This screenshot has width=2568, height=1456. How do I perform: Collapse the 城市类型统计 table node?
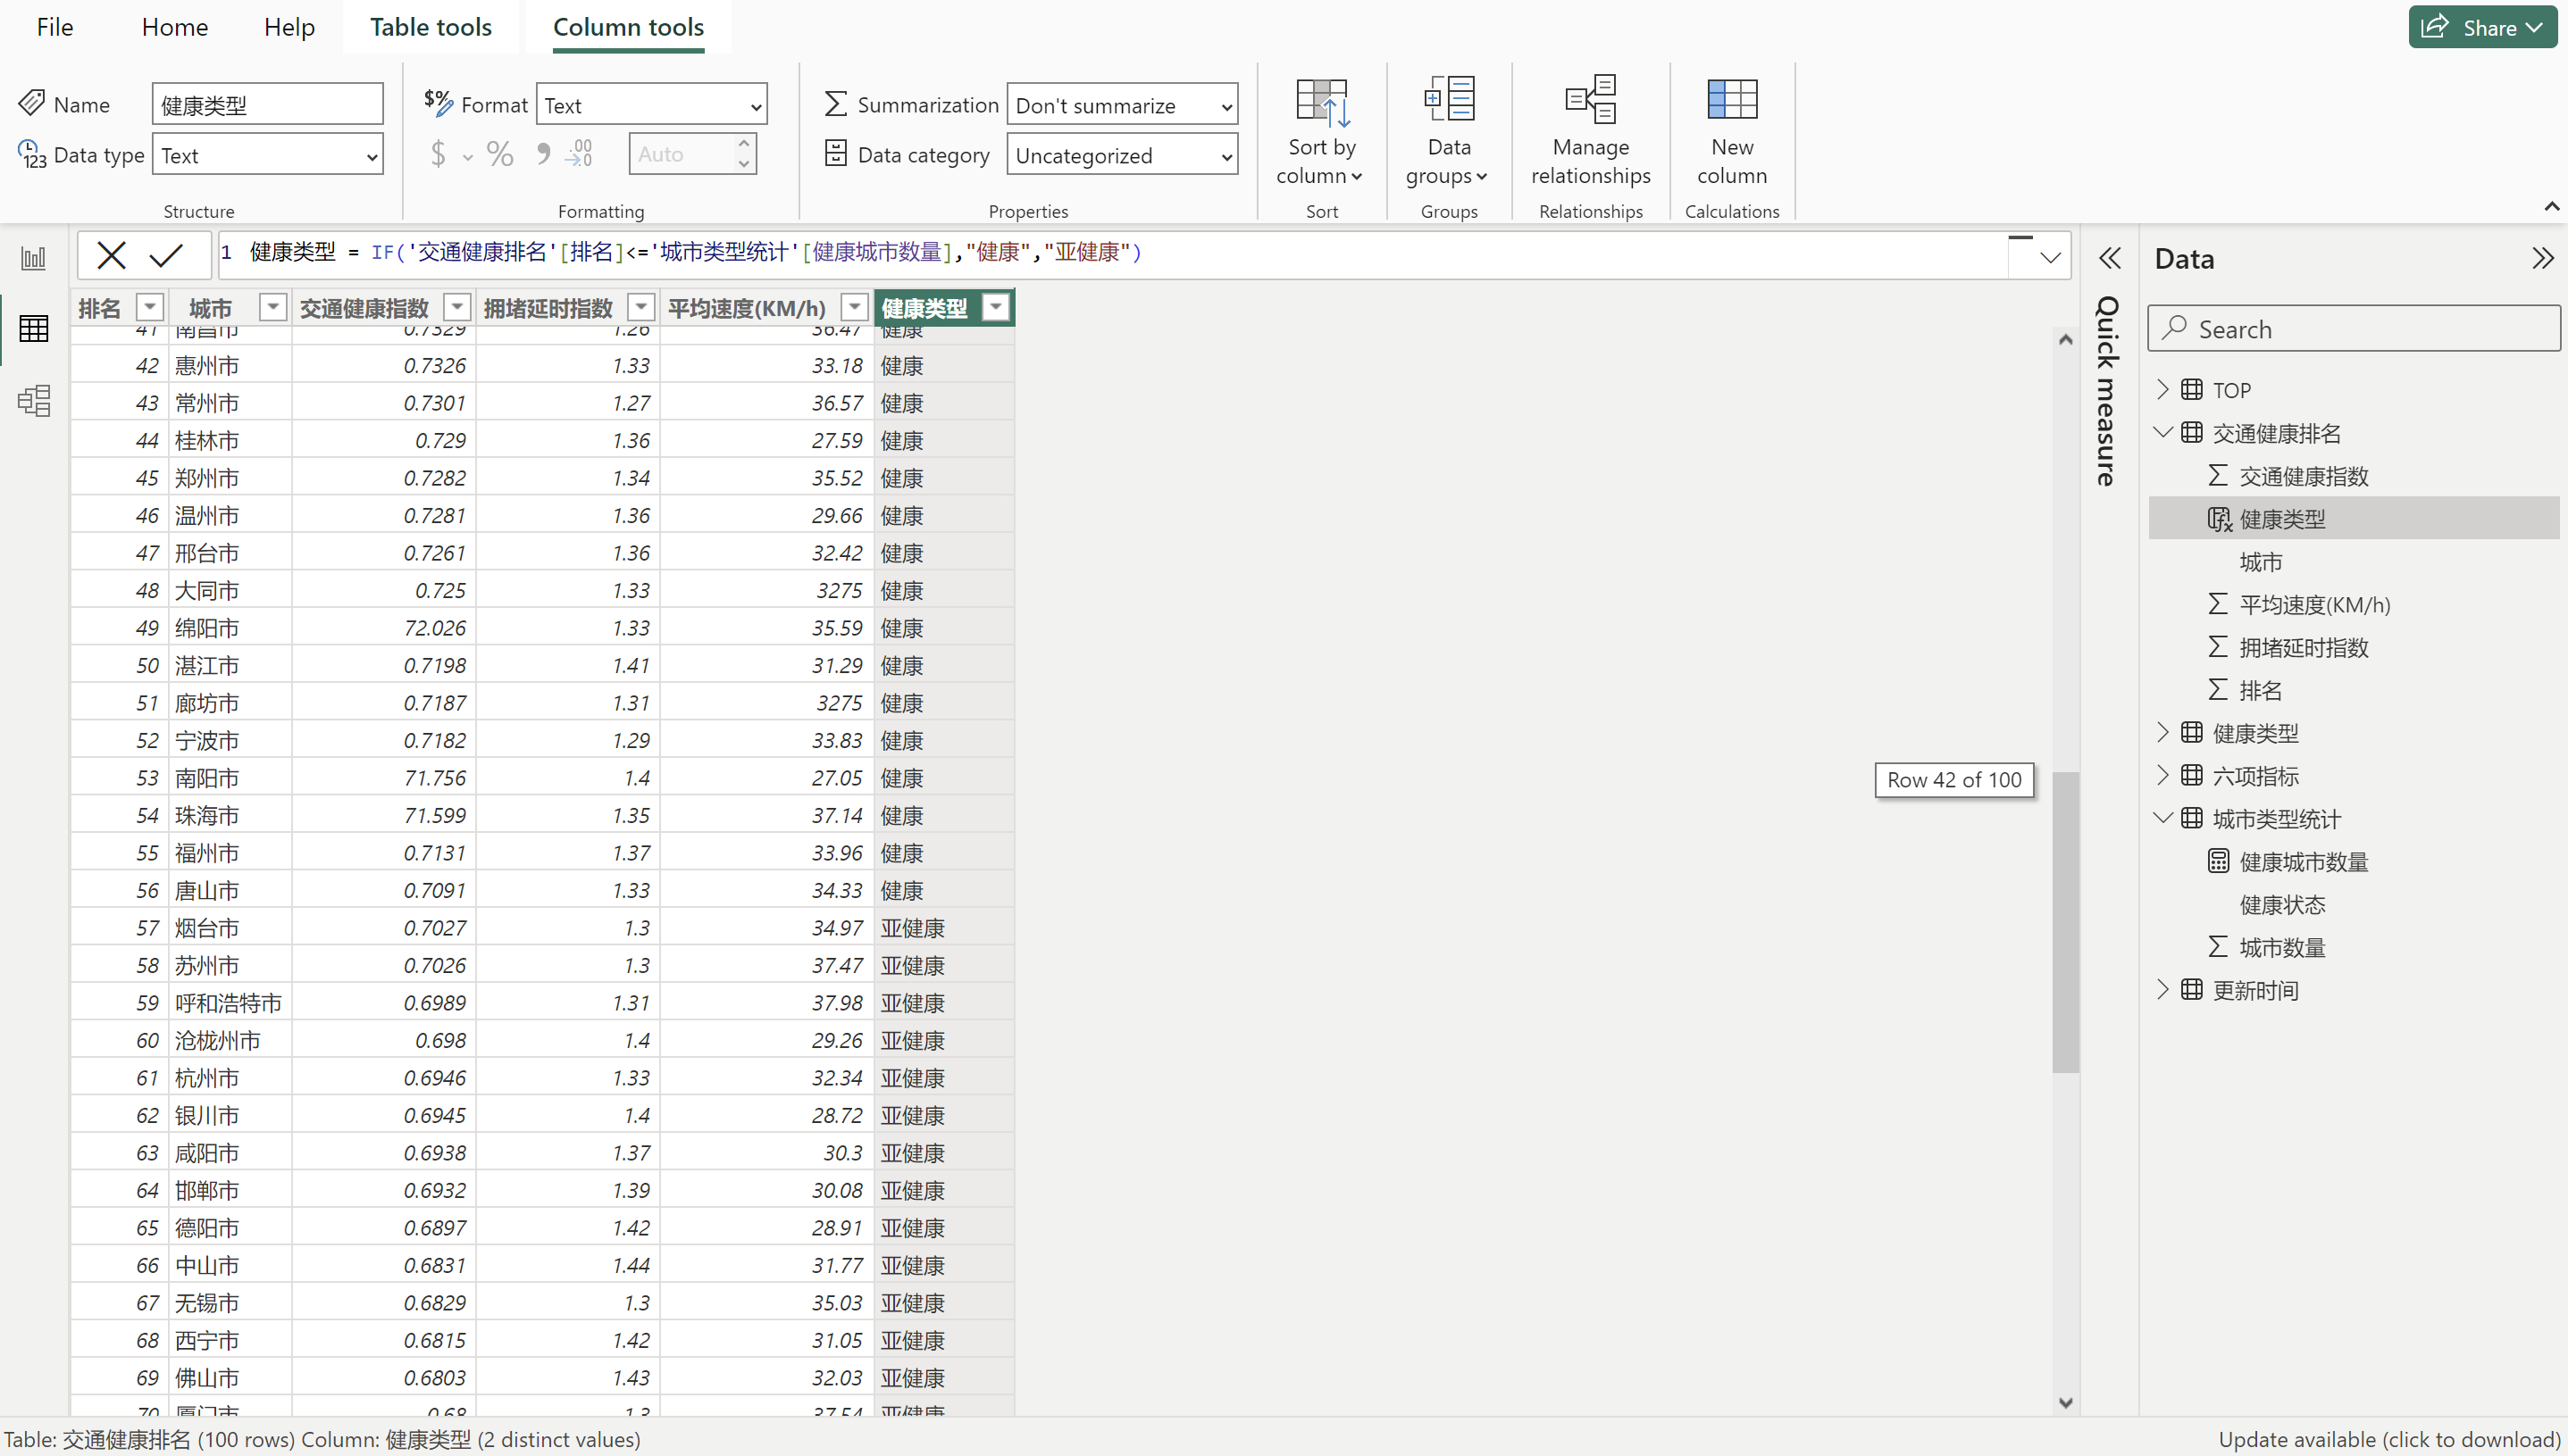coord(2162,819)
